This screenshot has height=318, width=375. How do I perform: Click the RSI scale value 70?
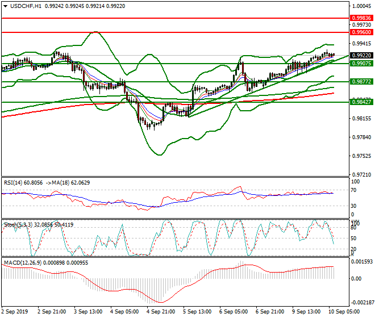pos(354,190)
